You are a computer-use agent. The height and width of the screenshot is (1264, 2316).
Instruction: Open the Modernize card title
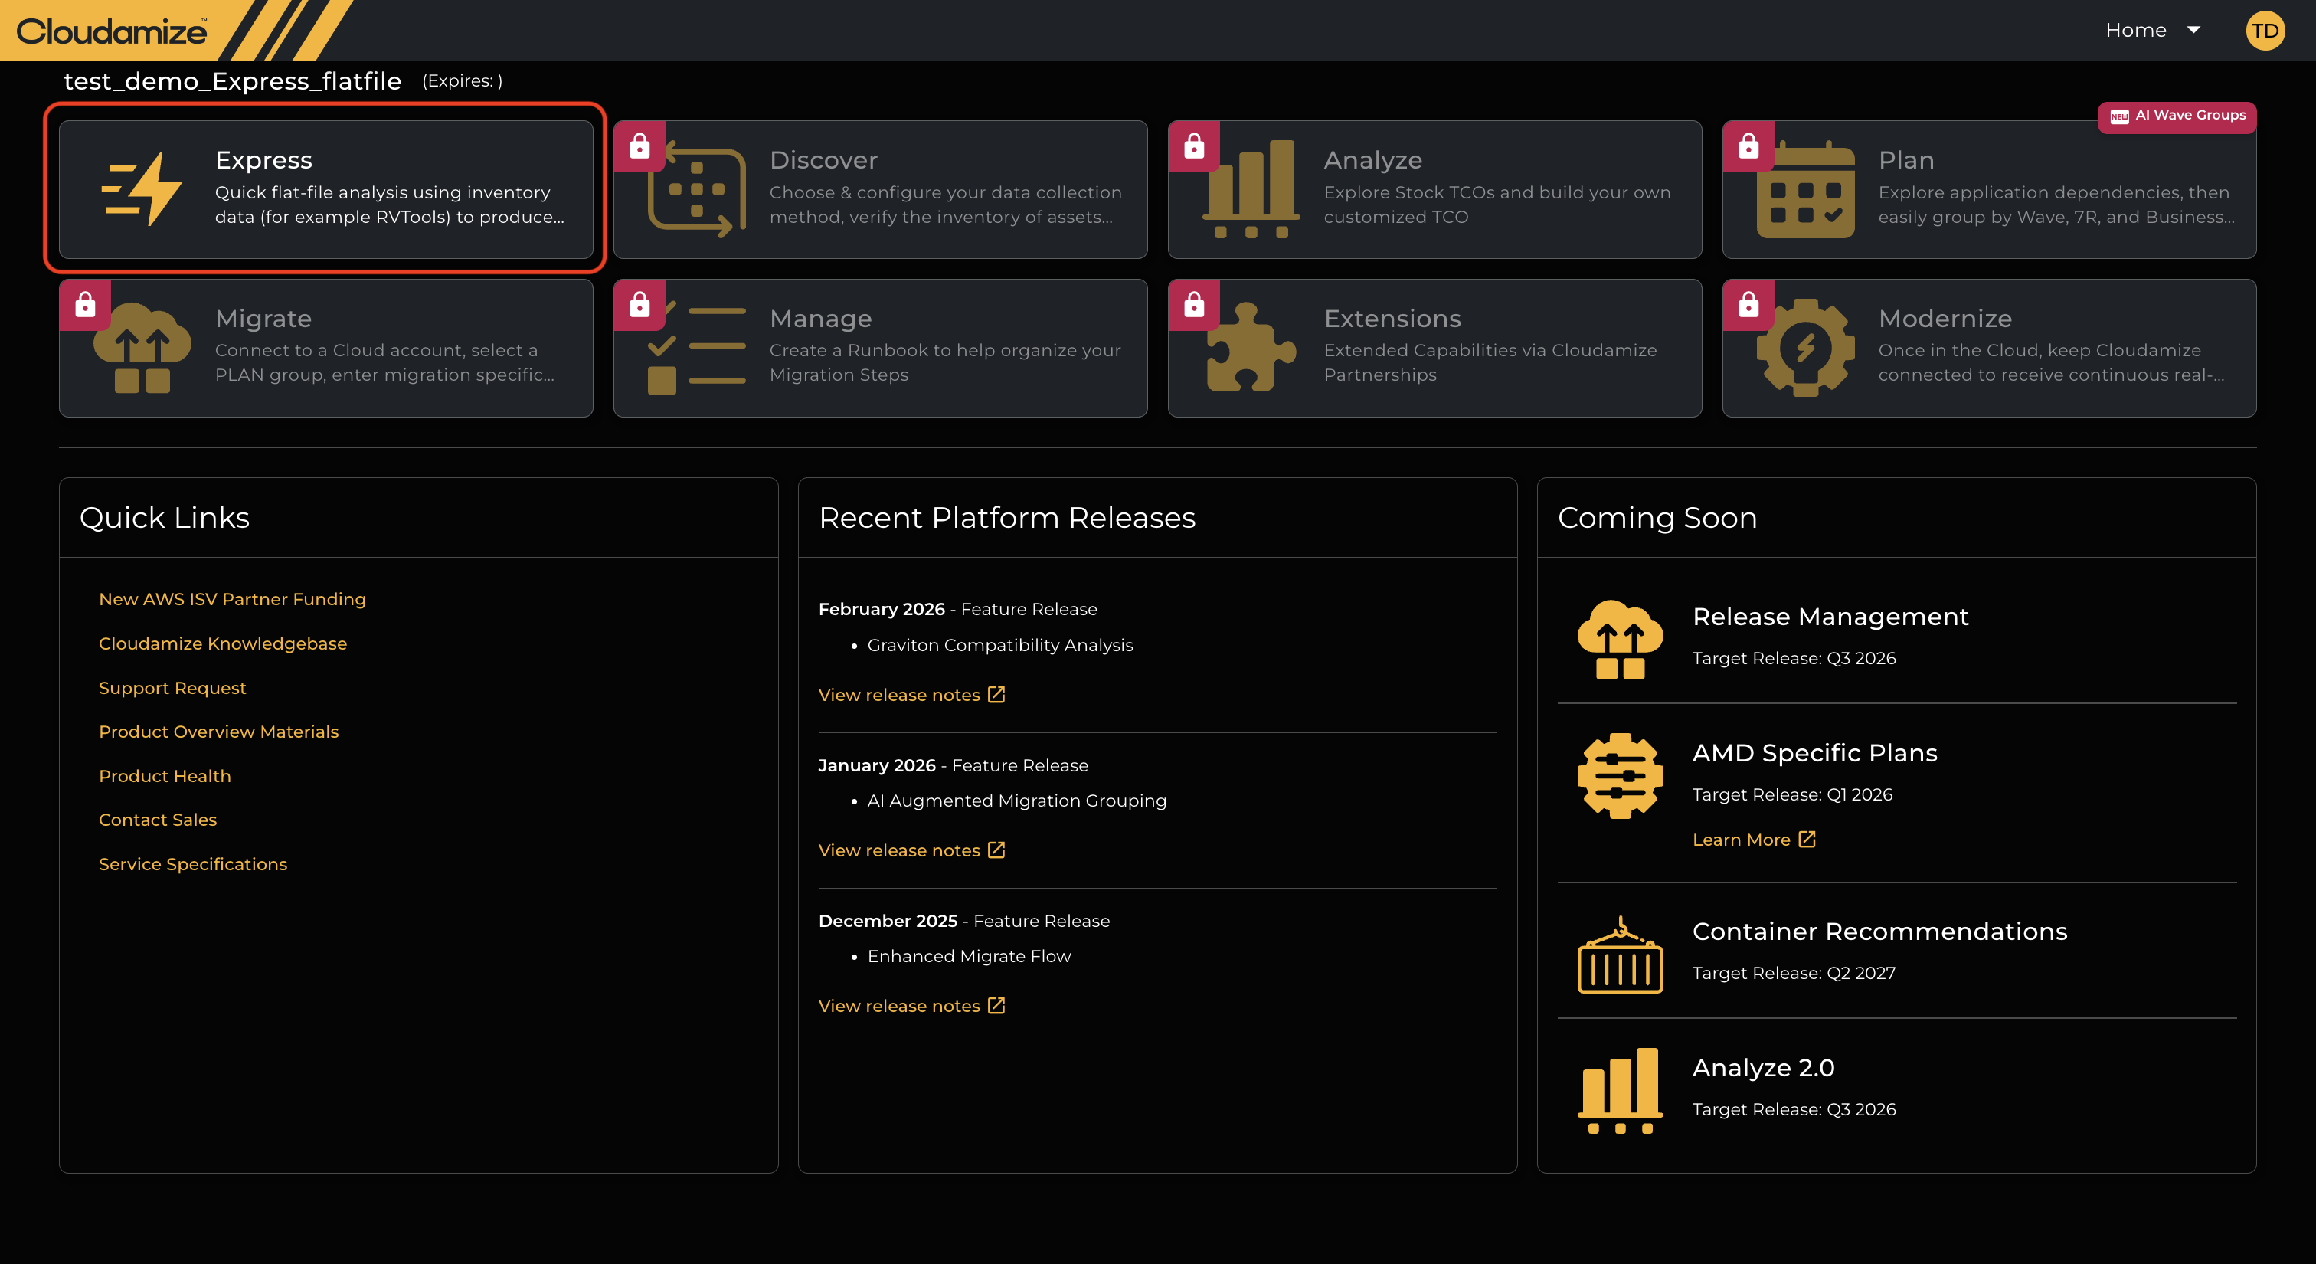[1945, 318]
